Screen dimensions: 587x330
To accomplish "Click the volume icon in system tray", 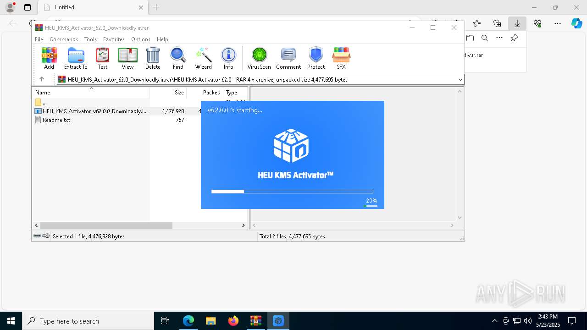I will 527,321.
